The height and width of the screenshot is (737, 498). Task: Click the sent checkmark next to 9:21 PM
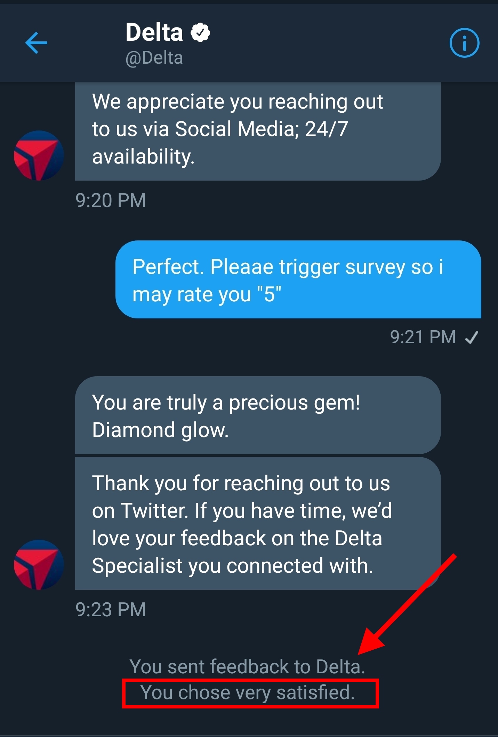click(x=472, y=337)
